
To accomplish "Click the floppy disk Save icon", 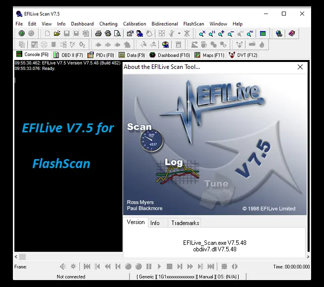I will pyautogui.click(x=66, y=33).
